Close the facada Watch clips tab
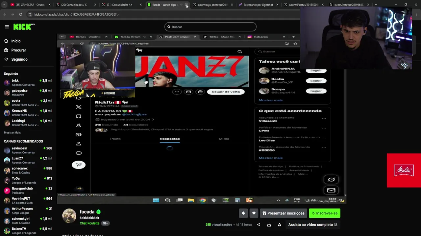The image size is (421, 236). (x=186, y=5)
